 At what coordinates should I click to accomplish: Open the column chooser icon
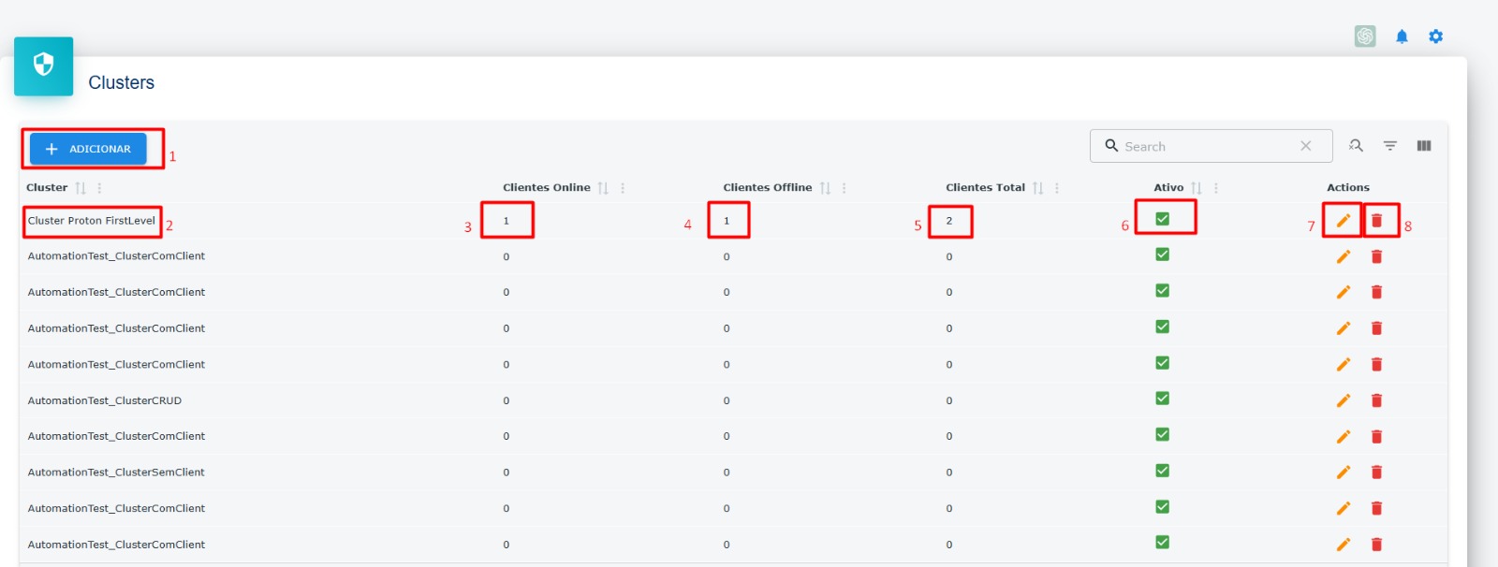1424,146
